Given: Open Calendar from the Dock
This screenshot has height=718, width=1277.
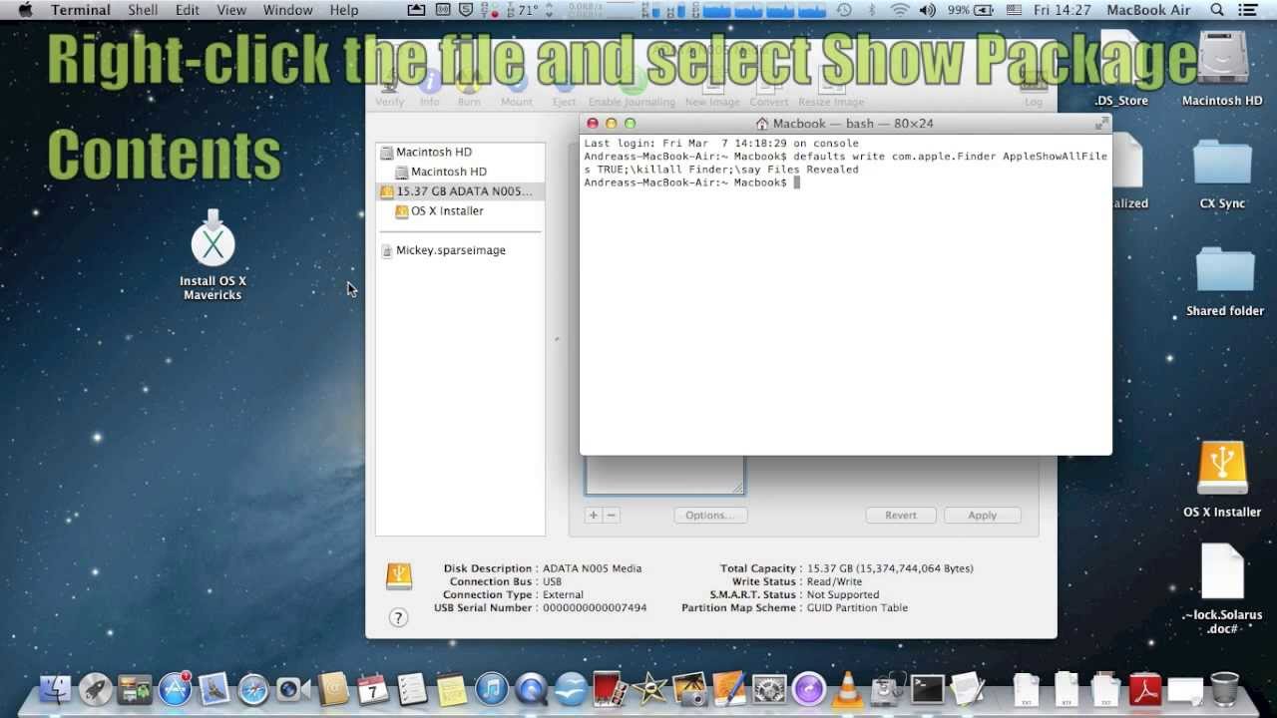Looking at the screenshot, I should pyautogui.click(x=372, y=689).
